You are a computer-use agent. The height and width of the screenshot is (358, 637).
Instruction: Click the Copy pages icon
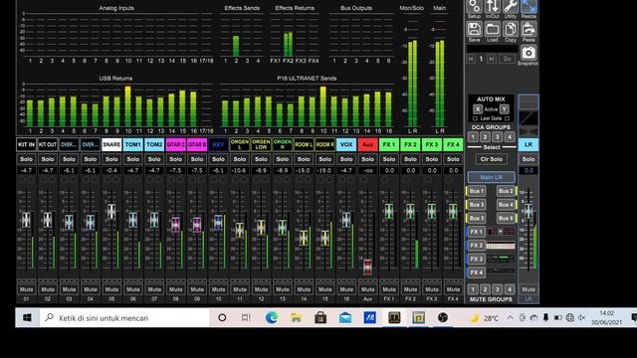tap(511, 30)
